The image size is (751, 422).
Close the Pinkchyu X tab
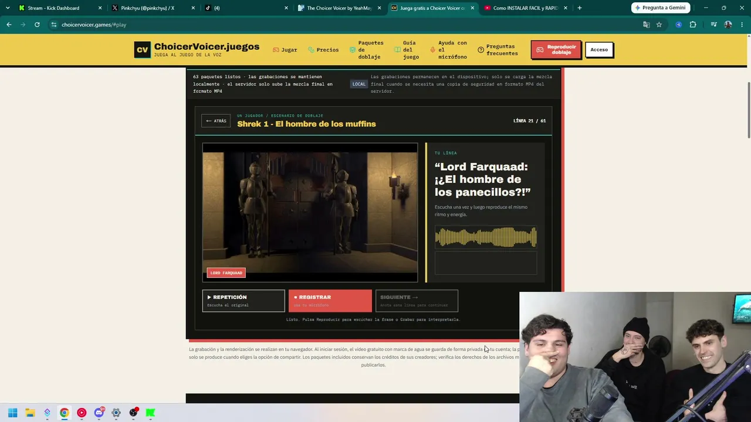[193, 8]
